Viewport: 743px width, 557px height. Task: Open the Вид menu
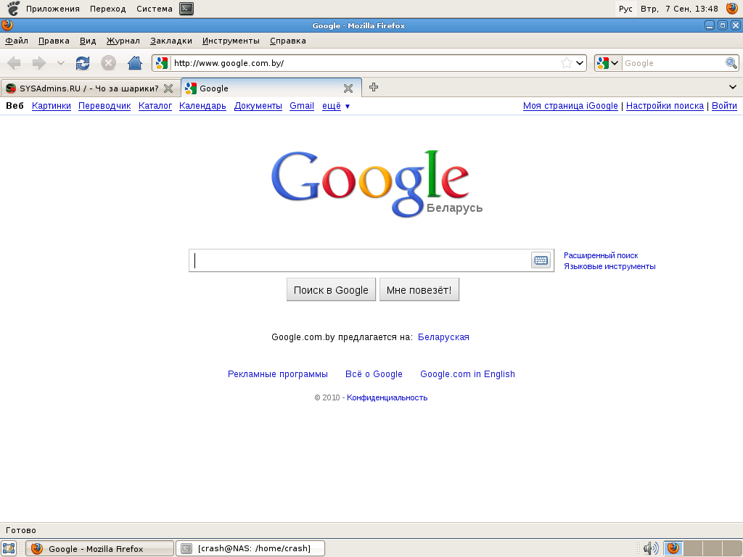point(88,41)
